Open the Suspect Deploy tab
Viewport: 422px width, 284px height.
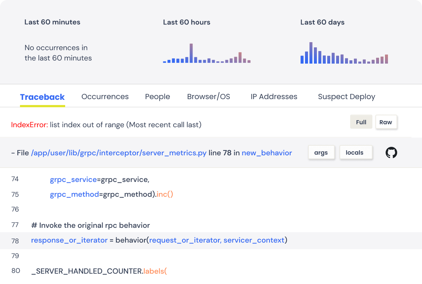pos(346,97)
